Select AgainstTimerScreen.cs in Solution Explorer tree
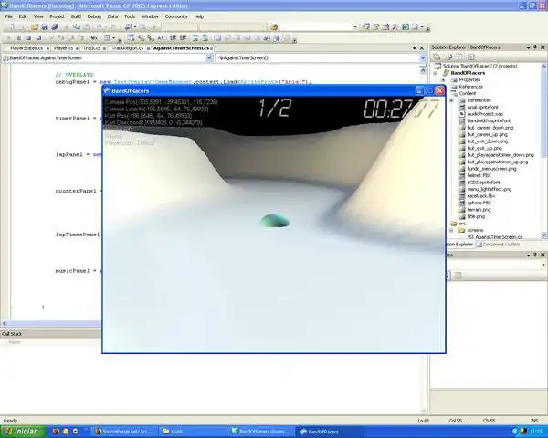This screenshot has width=548, height=438. pos(499,237)
